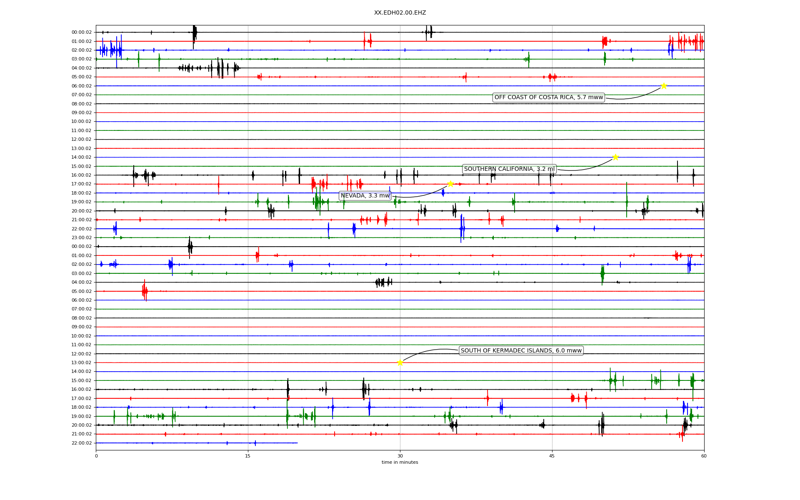Click the OFF COAST OF COSTA RICA label
800x500 pixels.
click(x=548, y=97)
